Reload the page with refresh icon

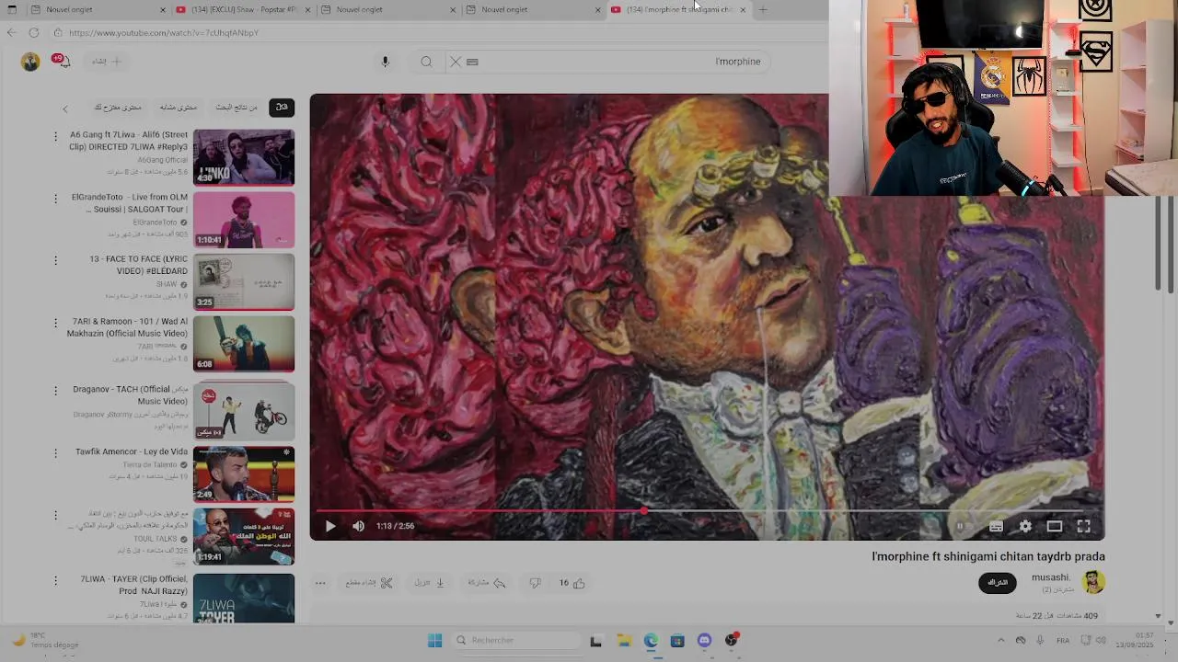(34, 32)
